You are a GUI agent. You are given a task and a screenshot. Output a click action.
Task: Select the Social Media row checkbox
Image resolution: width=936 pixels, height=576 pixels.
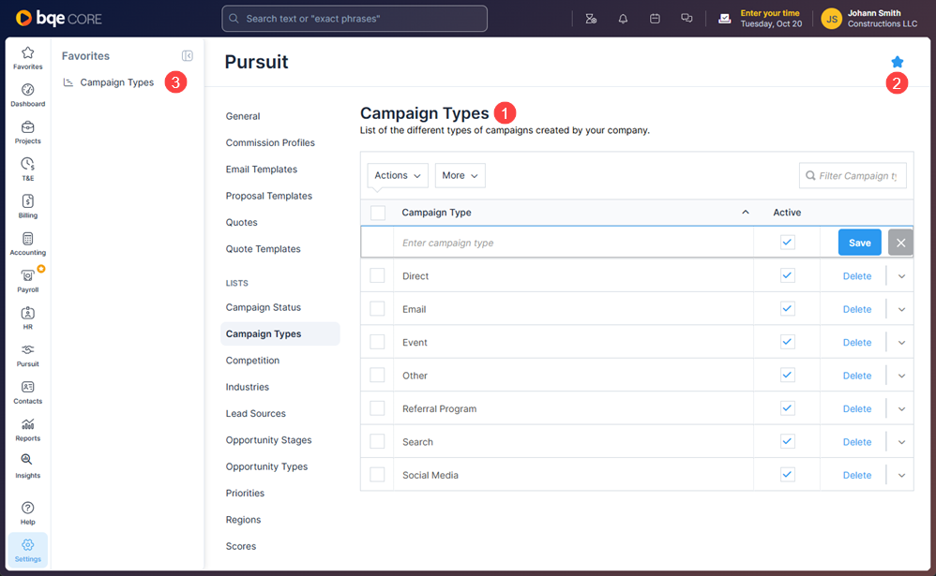377,475
